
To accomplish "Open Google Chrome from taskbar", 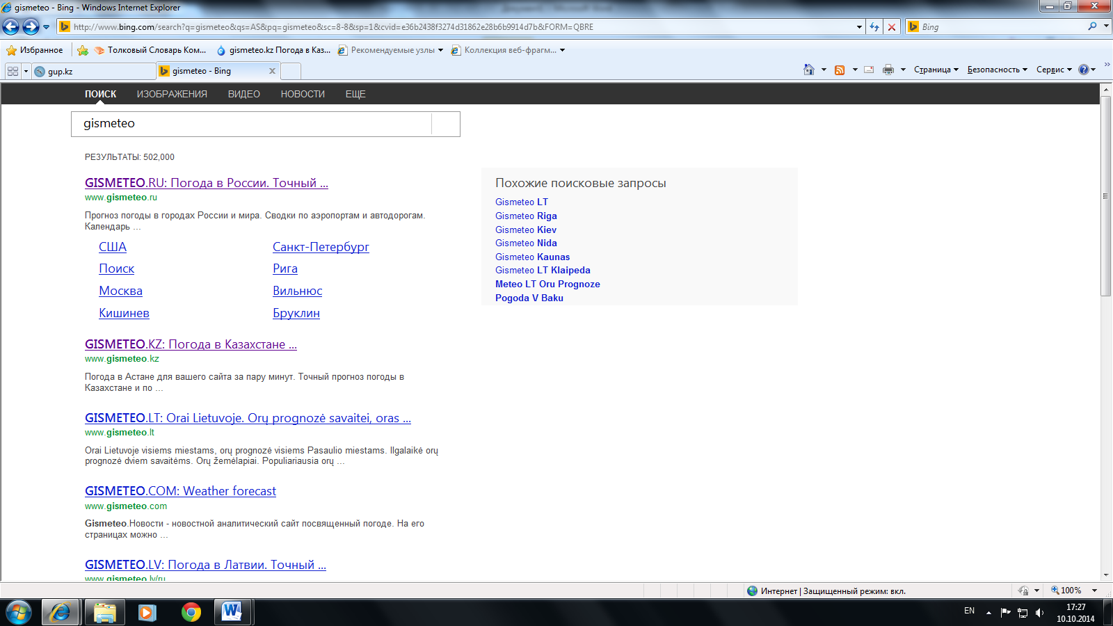I will (x=191, y=612).
